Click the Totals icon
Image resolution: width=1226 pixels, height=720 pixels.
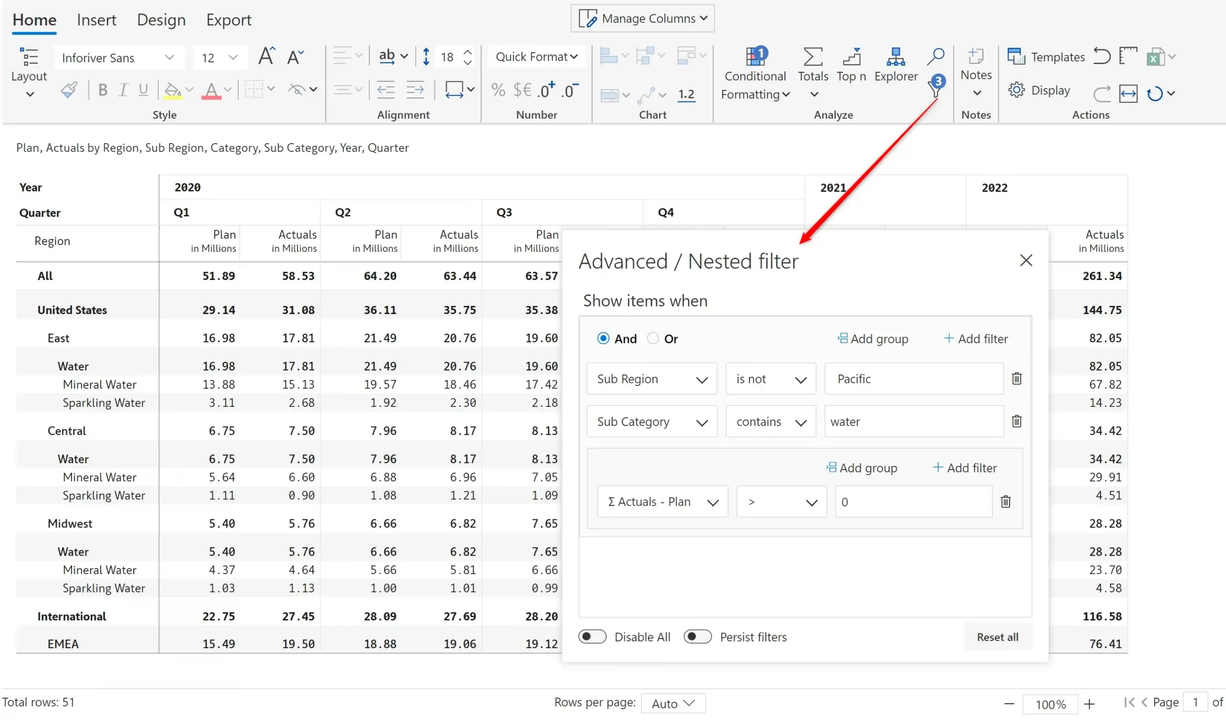[x=813, y=63]
